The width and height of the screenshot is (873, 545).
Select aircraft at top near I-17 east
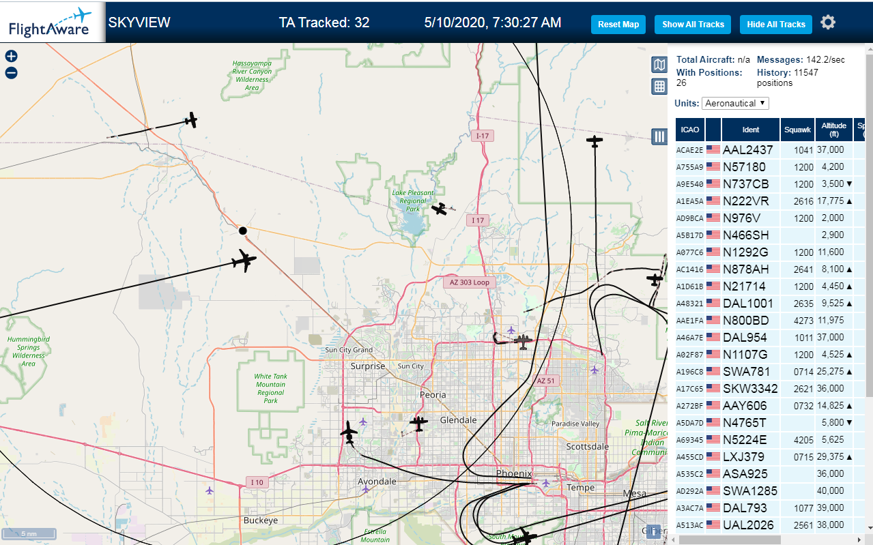(595, 141)
